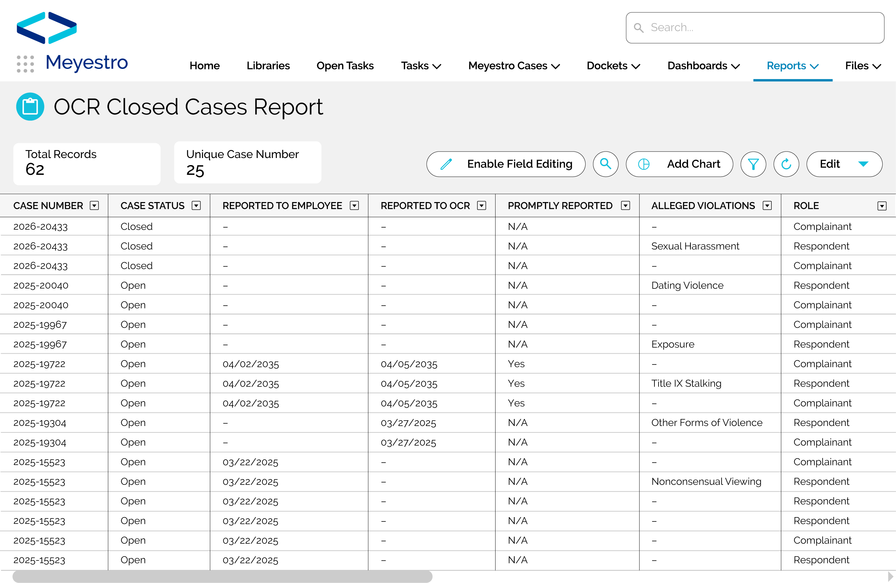Open the filter icon to filter records

click(753, 164)
